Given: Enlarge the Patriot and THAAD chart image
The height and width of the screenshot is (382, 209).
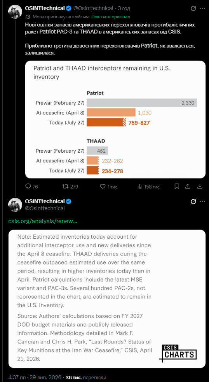Looking at the screenshot, I should tap(115, 120).
